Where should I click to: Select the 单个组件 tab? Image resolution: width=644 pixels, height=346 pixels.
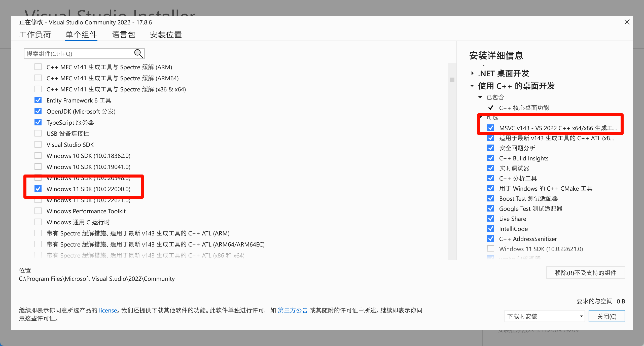tap(81, 34)
